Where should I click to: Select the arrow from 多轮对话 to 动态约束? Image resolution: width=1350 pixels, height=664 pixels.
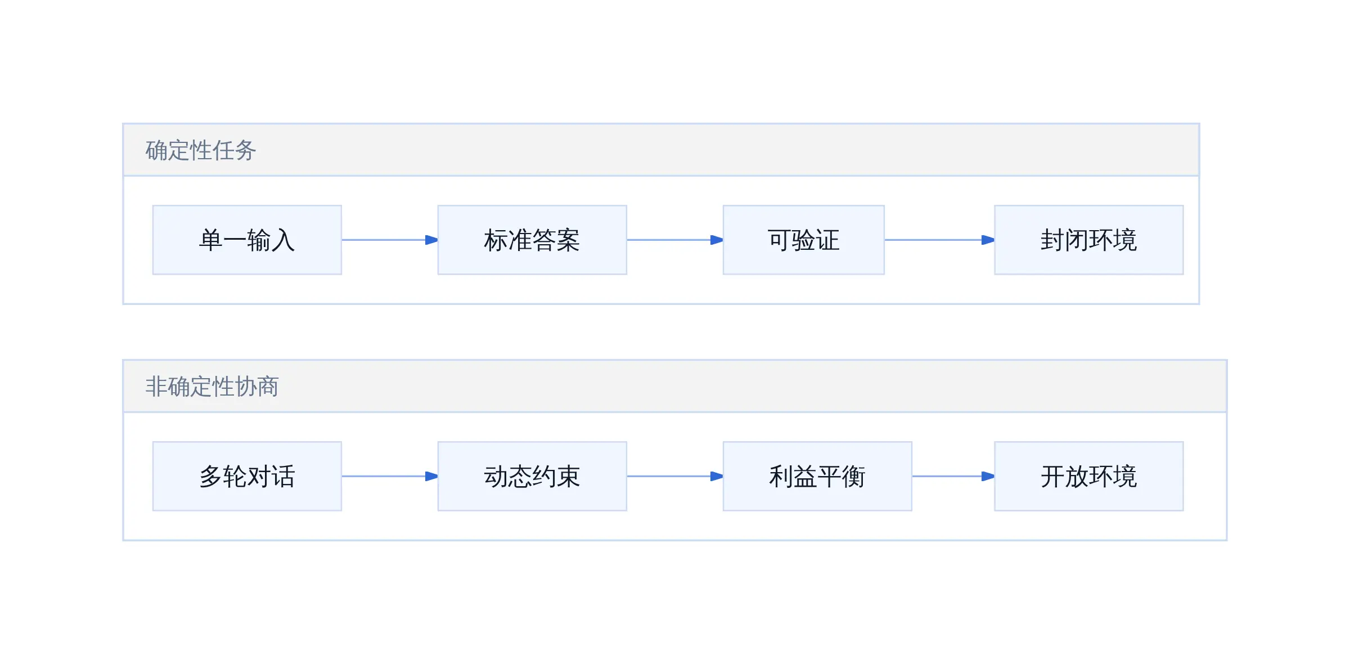pos(390,476)
